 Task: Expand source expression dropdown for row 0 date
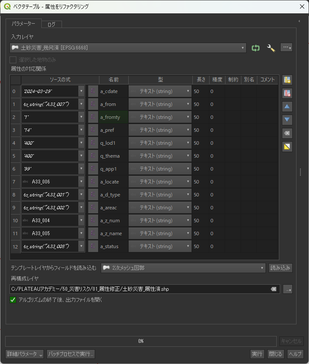[x=81, y=91]
